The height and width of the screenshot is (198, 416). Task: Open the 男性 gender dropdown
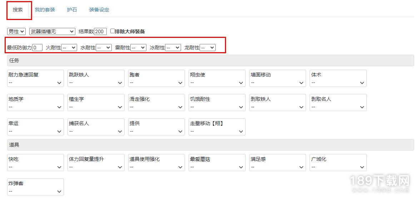(16, 31)
